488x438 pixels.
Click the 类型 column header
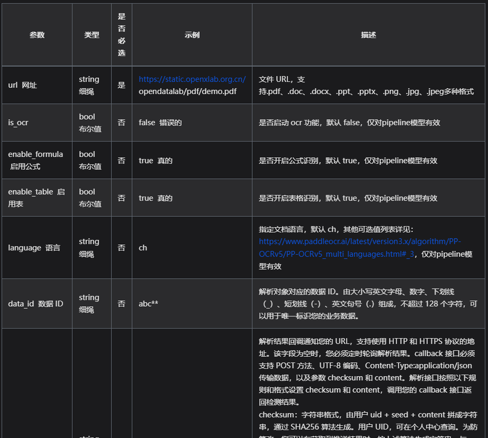[x=92, y=35]
